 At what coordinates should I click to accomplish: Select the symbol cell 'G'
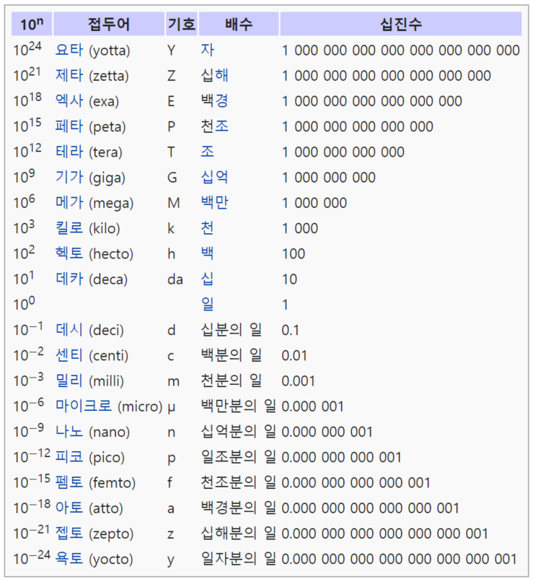point(172,178)
